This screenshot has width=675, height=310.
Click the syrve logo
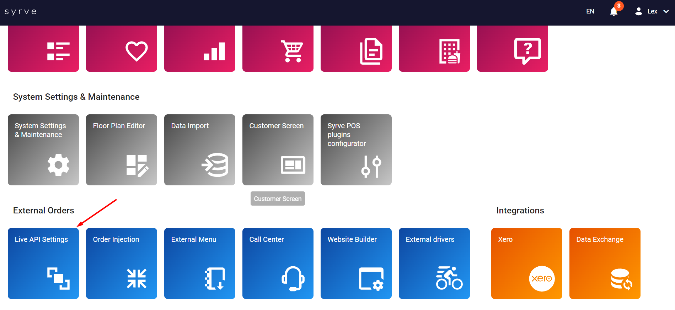[x=21, y=12]
